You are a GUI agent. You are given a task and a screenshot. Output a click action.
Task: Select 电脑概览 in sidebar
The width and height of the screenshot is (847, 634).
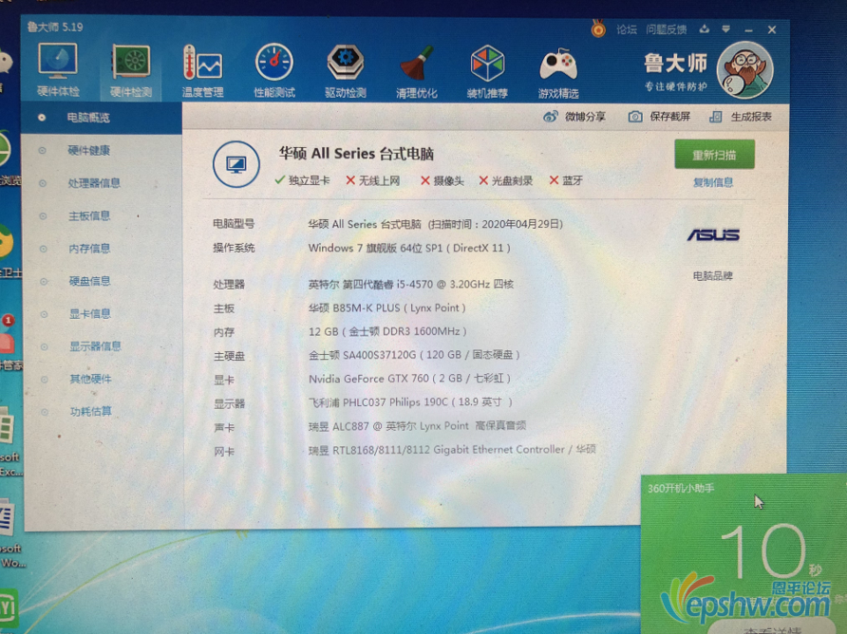click(x=102, y=118)
